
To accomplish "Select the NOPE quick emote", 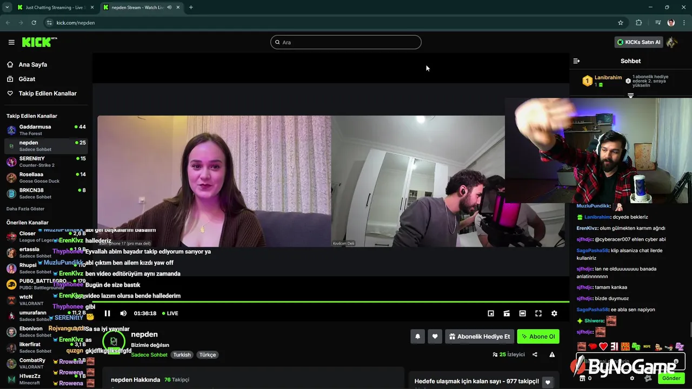I will coord(647,347).
